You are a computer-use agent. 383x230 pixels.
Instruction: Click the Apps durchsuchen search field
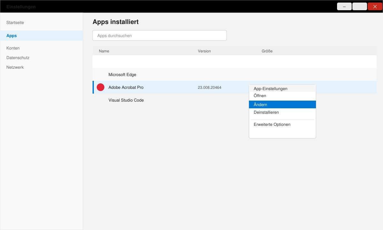point(160,35)
